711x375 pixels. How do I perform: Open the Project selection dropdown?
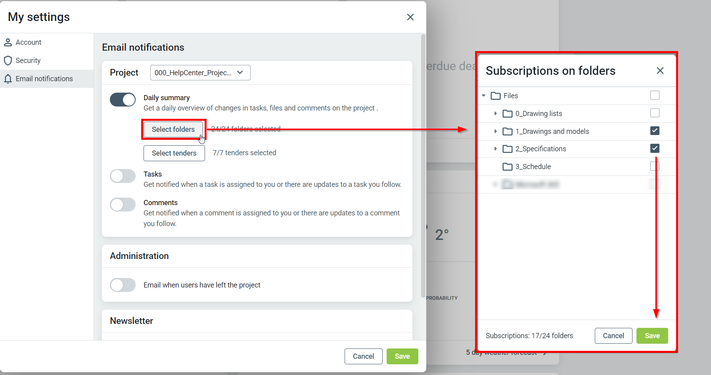[x=200, y=73]
